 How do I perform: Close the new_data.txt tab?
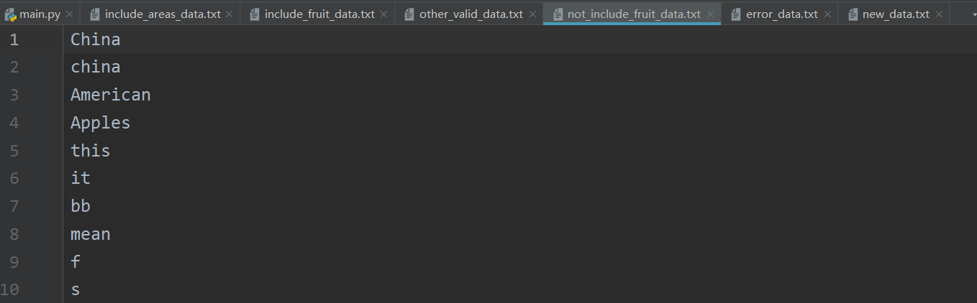[x=938, y=14]
